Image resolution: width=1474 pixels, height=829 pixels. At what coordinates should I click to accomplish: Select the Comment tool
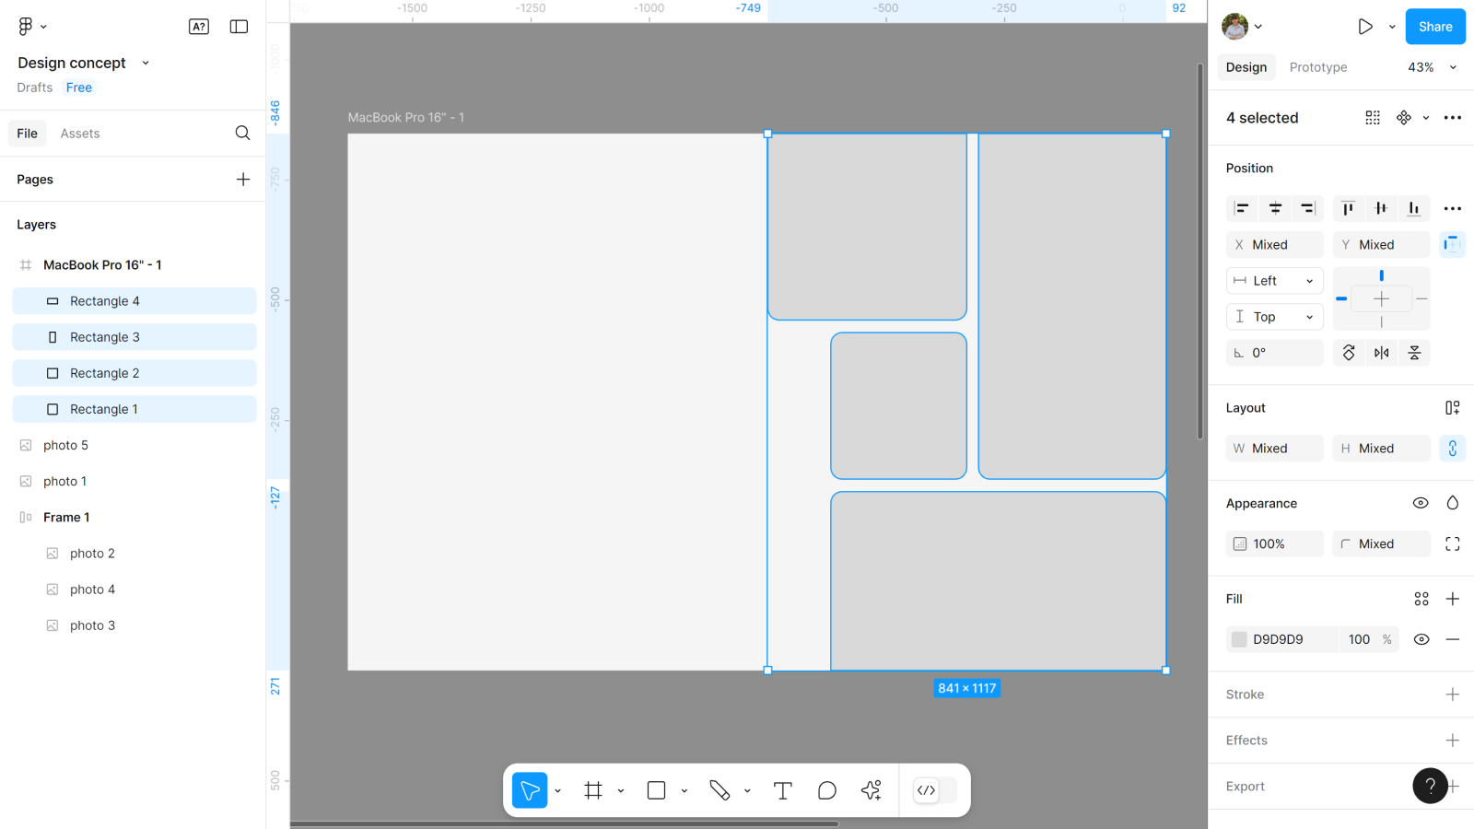pyautogui.click(x=826, y=790)
